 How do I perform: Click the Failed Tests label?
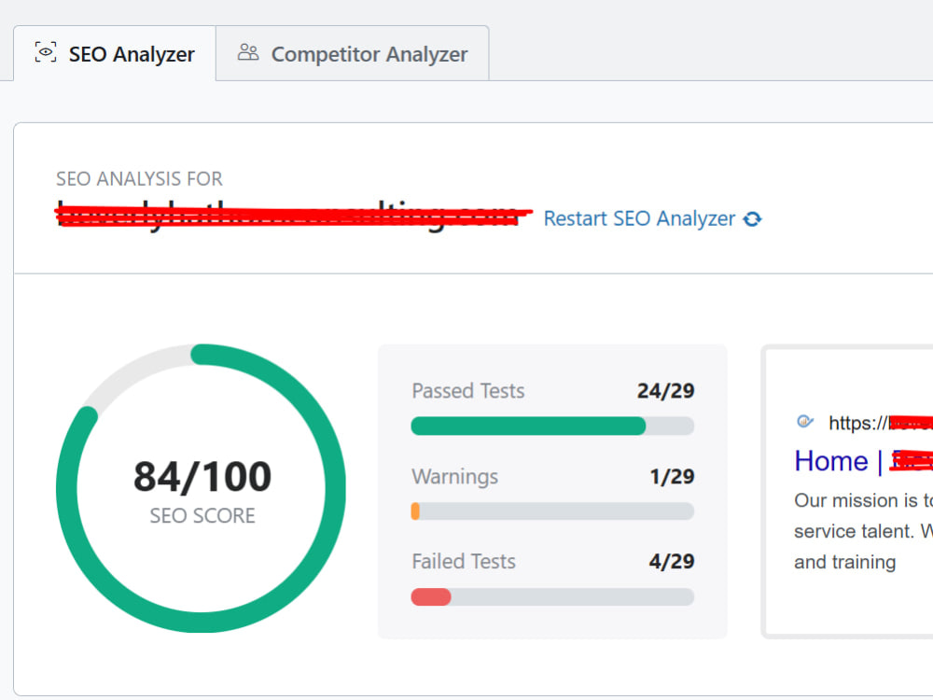pos(464,561)
